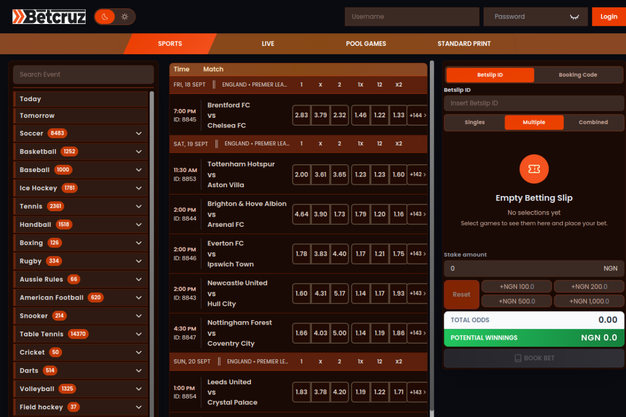Open the POOL GAMES tab
Viewport: 626px width, 417px height.
point(366,44)
